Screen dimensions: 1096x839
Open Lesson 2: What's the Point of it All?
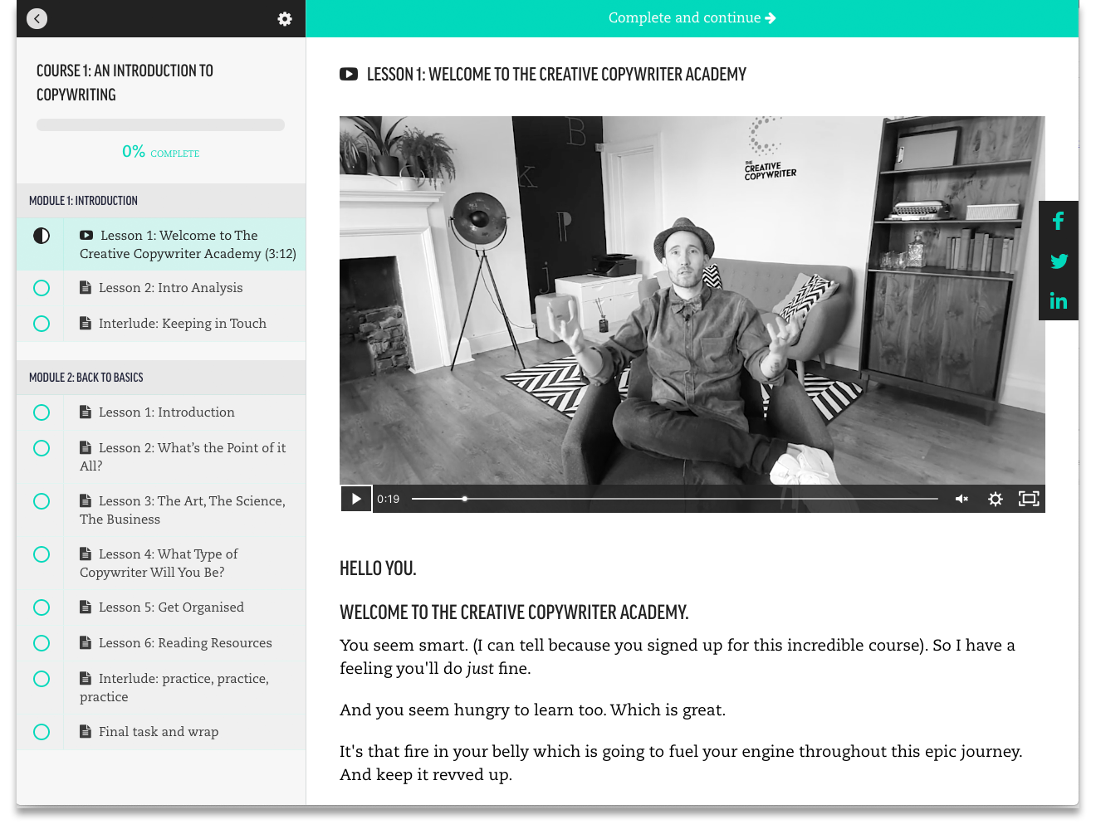tap(161, 457)
